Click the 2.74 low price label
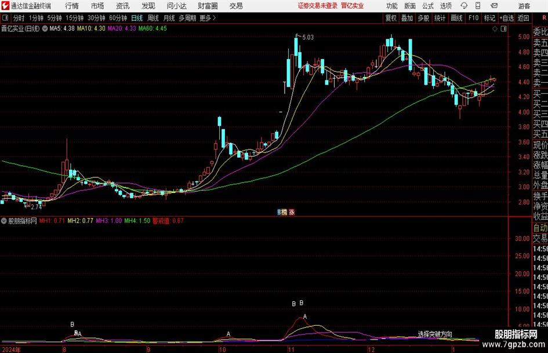The width and height of the screenshot is (548, 353). [x=36, y=207]
